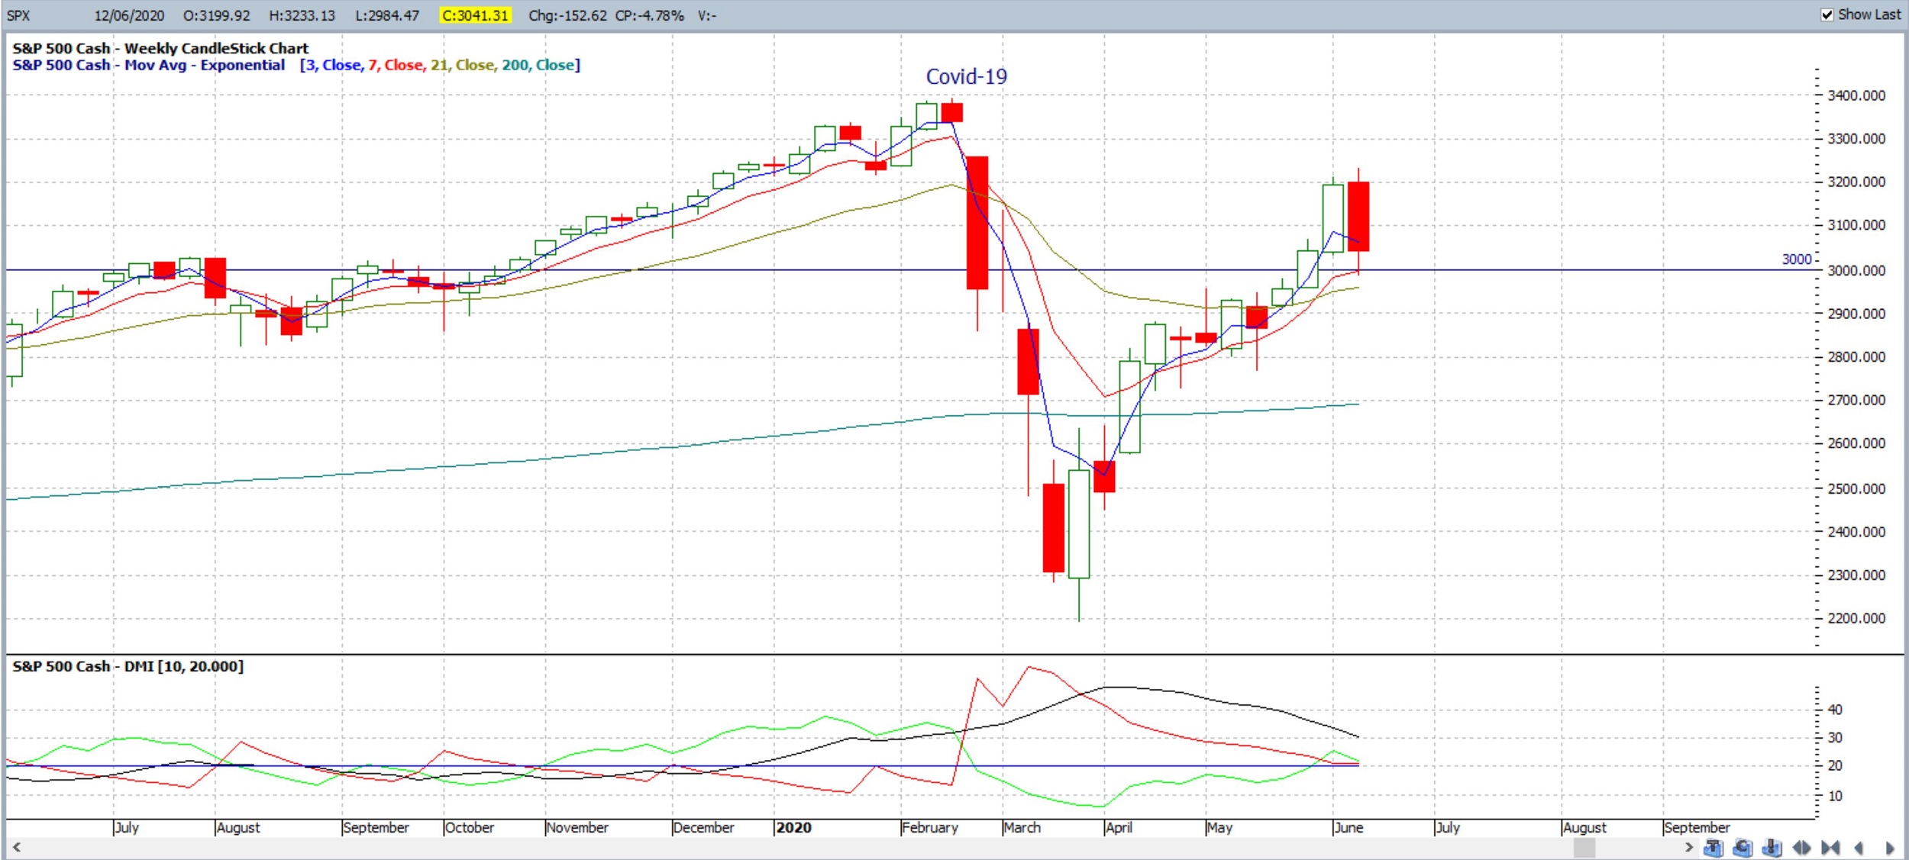
Task: Click the June label on time axis
Action: click(x=1349, y=828)
